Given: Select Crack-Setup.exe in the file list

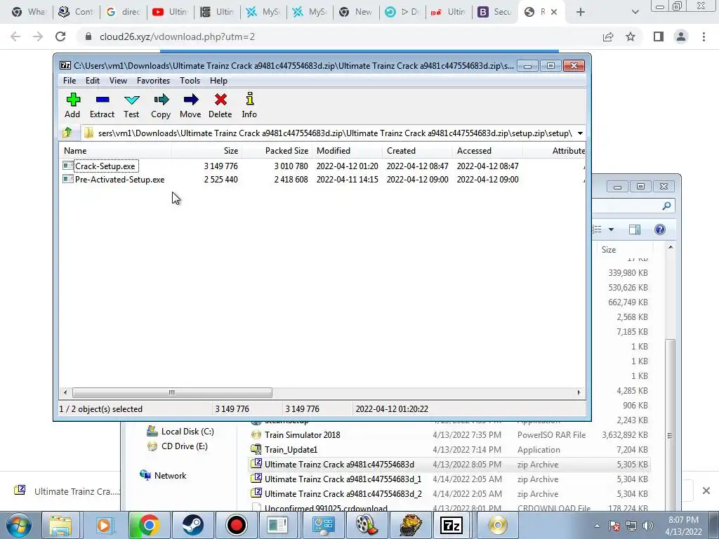Looking at the screenshot, I should click(x=105, y=166).
